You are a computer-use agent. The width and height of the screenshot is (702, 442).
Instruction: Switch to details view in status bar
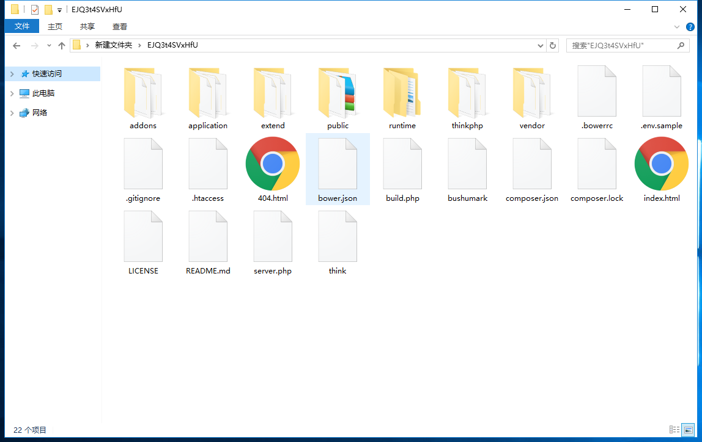point(674,430)
